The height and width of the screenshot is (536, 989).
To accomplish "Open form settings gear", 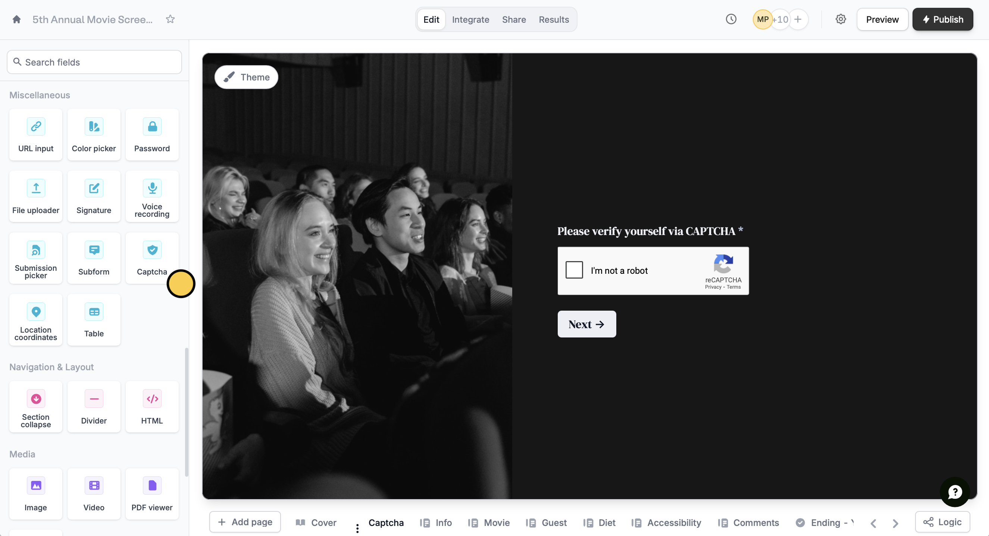I will [x=841, y=19].
